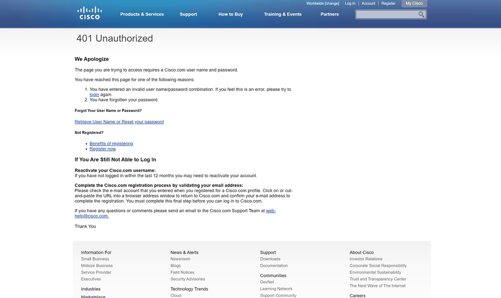The image size is (501, 298).
Task: Click About Cisco footer heading
Action: [362, 252]
